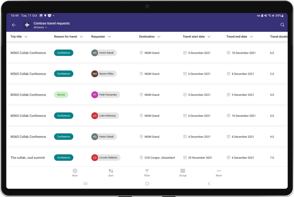Tap the Android back chevron
294x197 pixels.
(x=209, y=183)
